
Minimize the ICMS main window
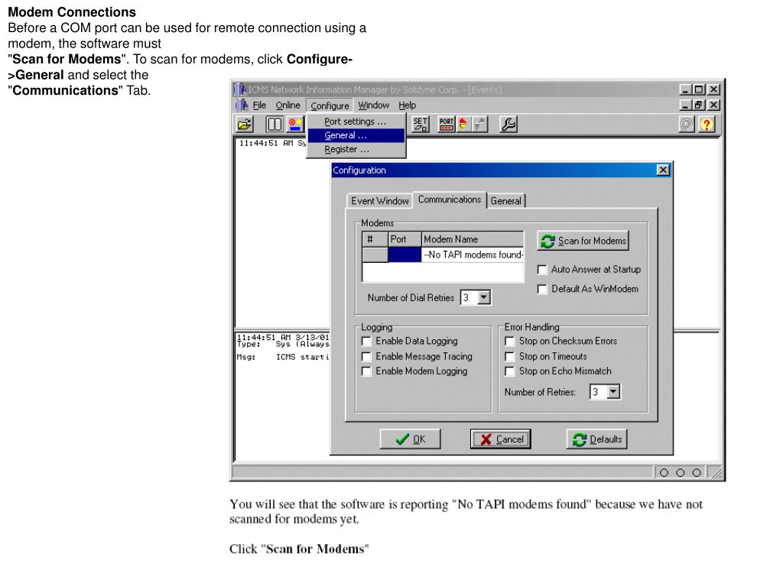pyautogui.click(x=685, y=90)
